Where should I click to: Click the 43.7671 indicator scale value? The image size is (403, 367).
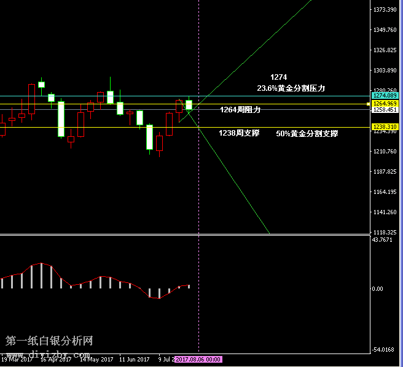pos(383,240)
